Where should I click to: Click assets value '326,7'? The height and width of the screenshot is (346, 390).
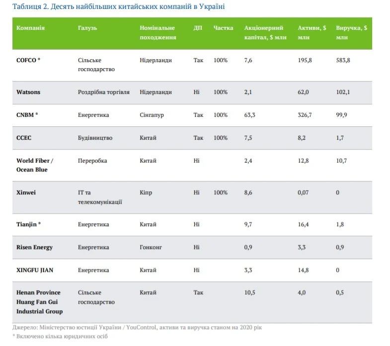305,115
